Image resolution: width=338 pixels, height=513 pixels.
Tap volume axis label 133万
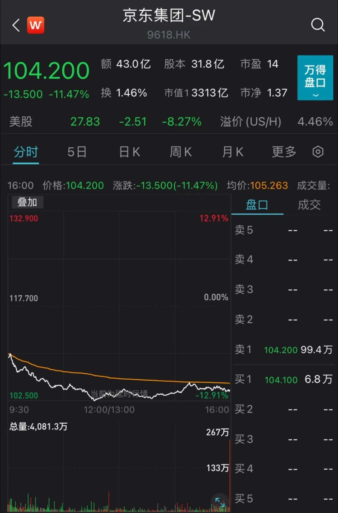pos(218,468)
